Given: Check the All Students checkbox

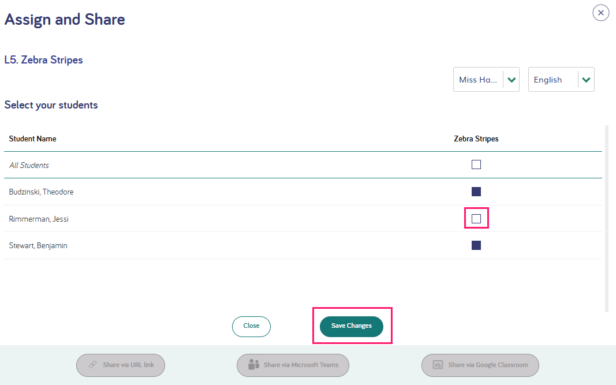Looking at the screenshot, I should [476, 165].
